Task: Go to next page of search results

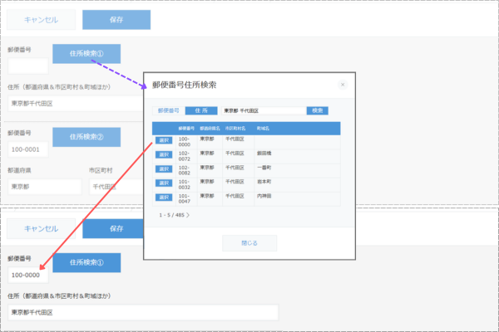Action: [x=188, y=215]
